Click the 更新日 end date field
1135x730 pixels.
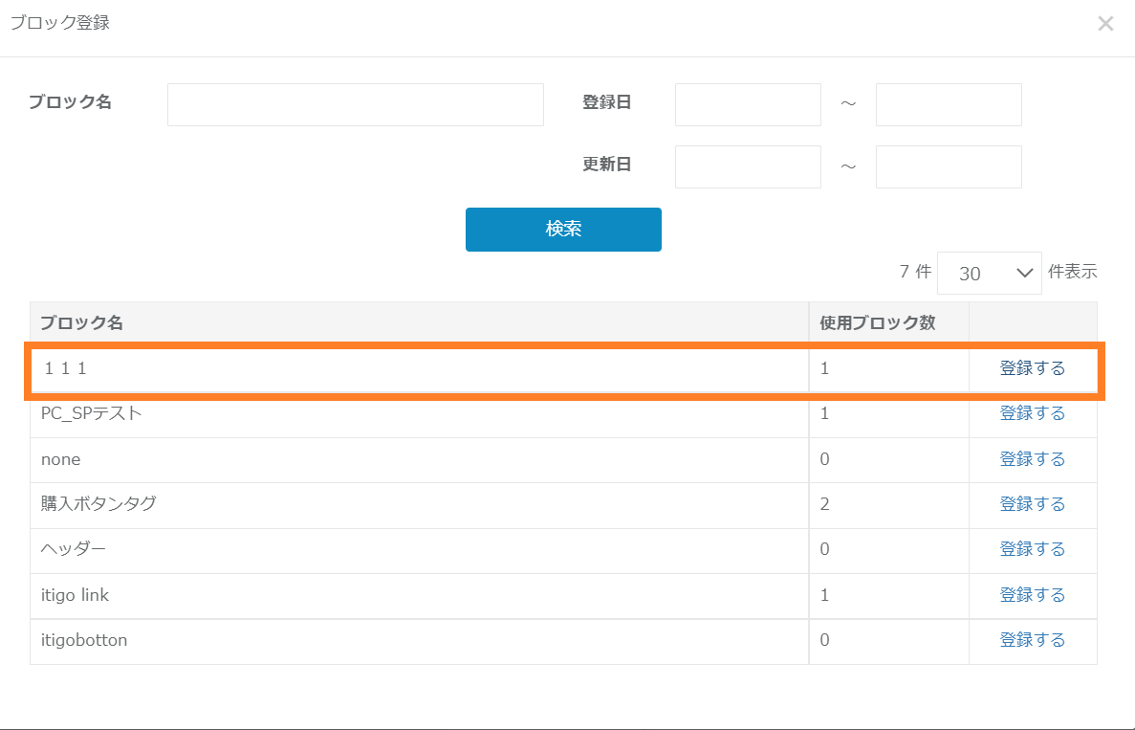click(x=949, y=167)
